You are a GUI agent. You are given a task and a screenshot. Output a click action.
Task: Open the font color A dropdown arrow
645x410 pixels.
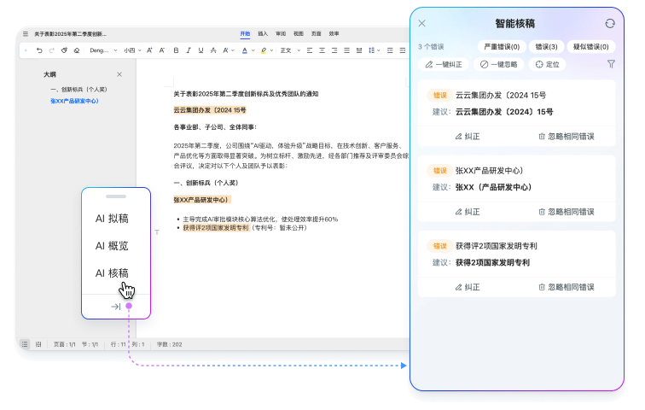pyautogui.click(x=253, y=50)
